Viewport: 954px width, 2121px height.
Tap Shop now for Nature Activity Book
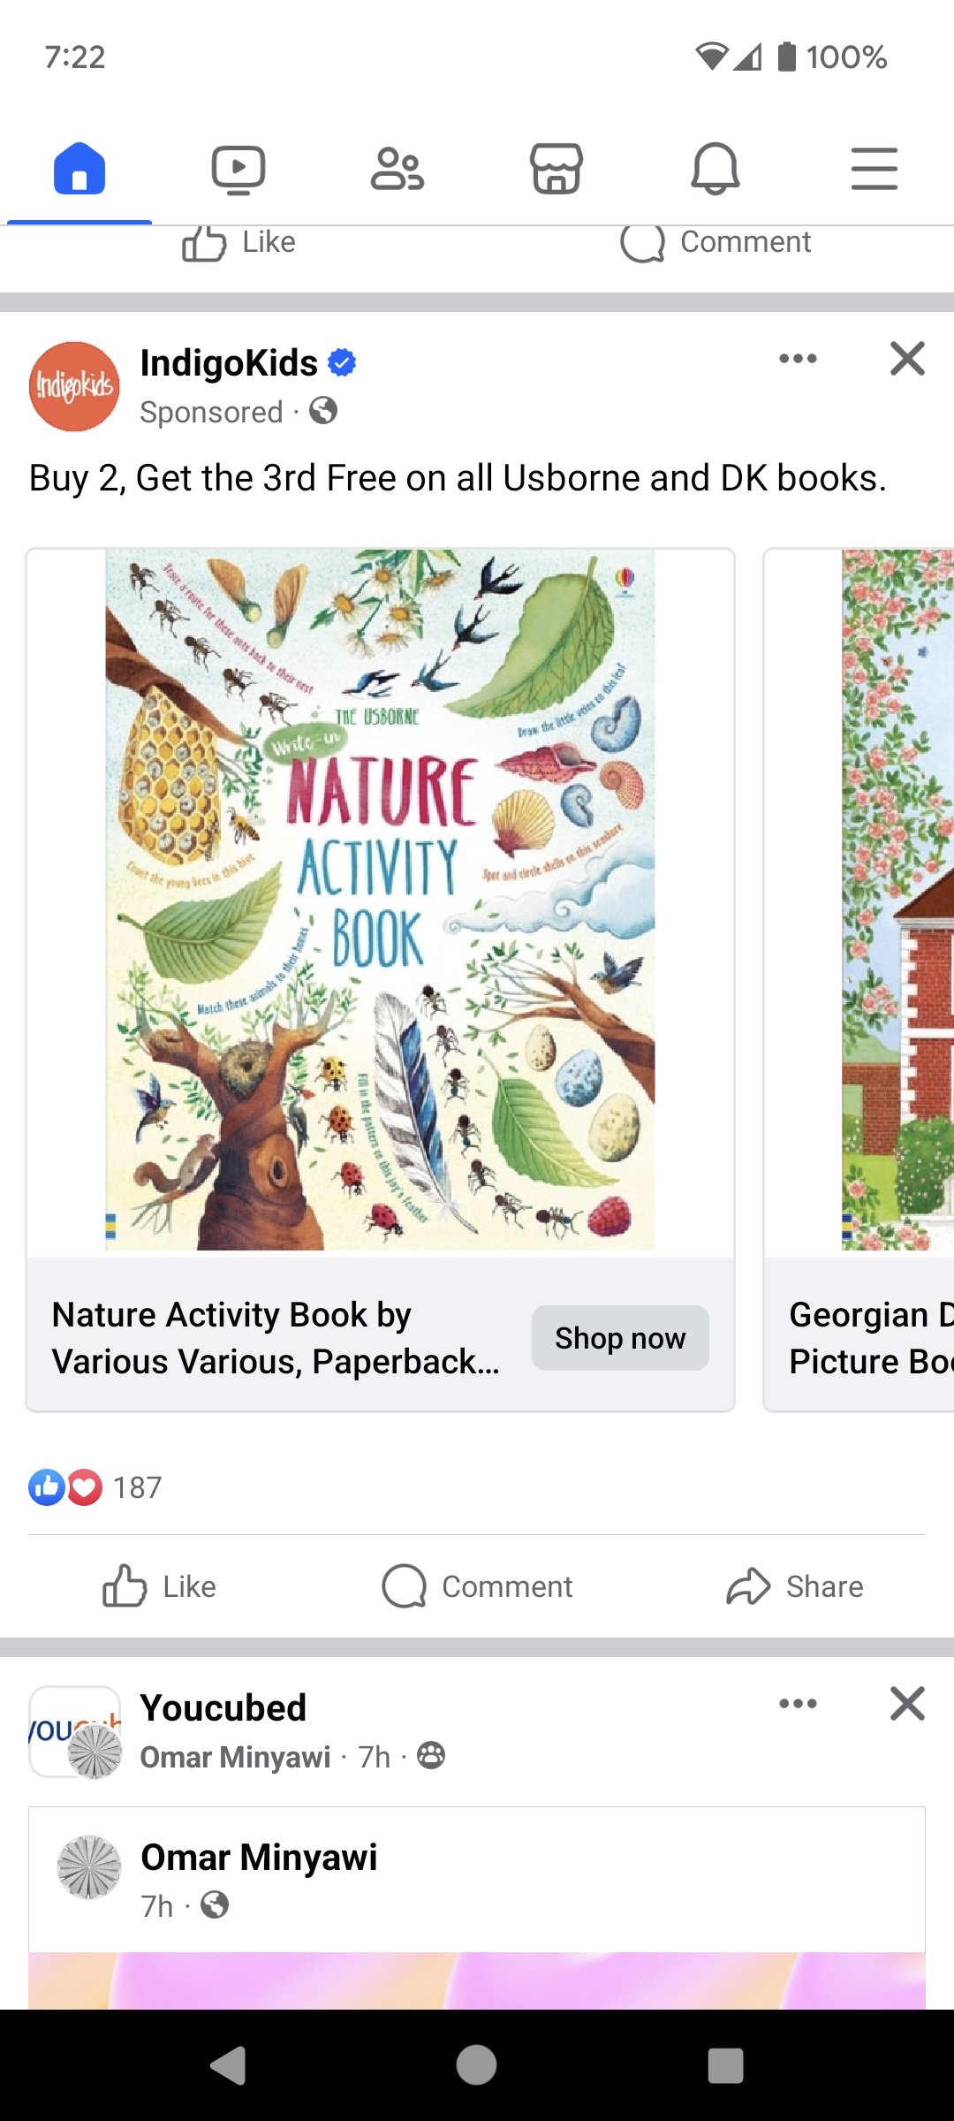coord(620,1338)
